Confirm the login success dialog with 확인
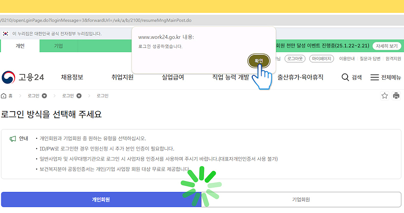The height and width of the screenshot is (213, 404). [x=259, y=61]
